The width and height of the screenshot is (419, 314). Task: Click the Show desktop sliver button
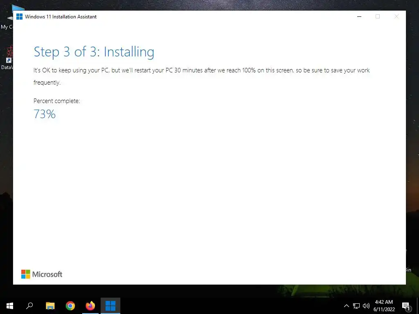(418, 306)
